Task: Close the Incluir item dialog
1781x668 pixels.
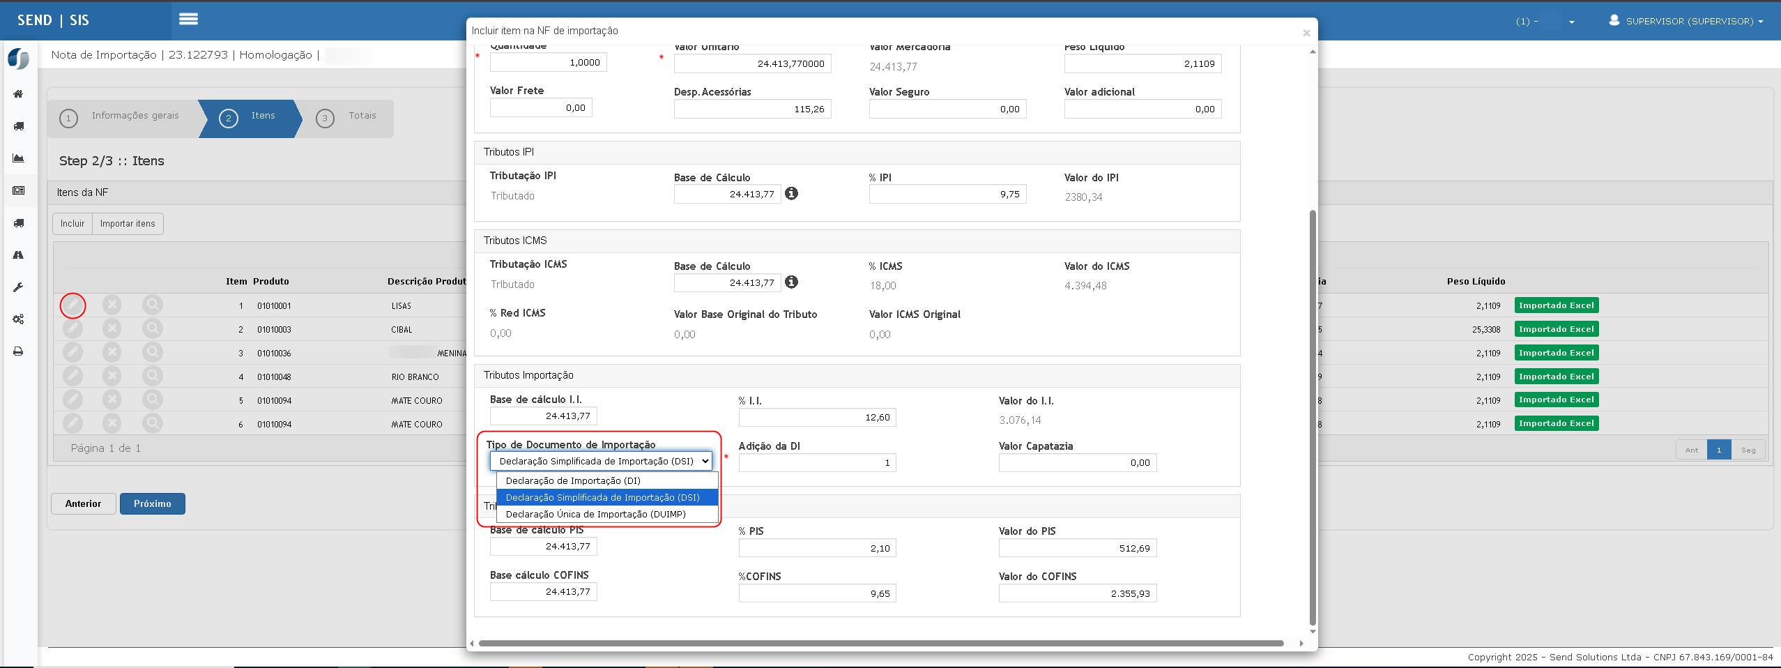Action: pos(1306,33)
